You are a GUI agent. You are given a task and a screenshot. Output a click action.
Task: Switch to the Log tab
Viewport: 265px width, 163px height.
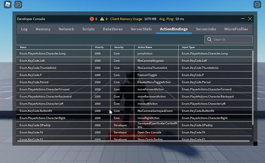tap(24, 29)
